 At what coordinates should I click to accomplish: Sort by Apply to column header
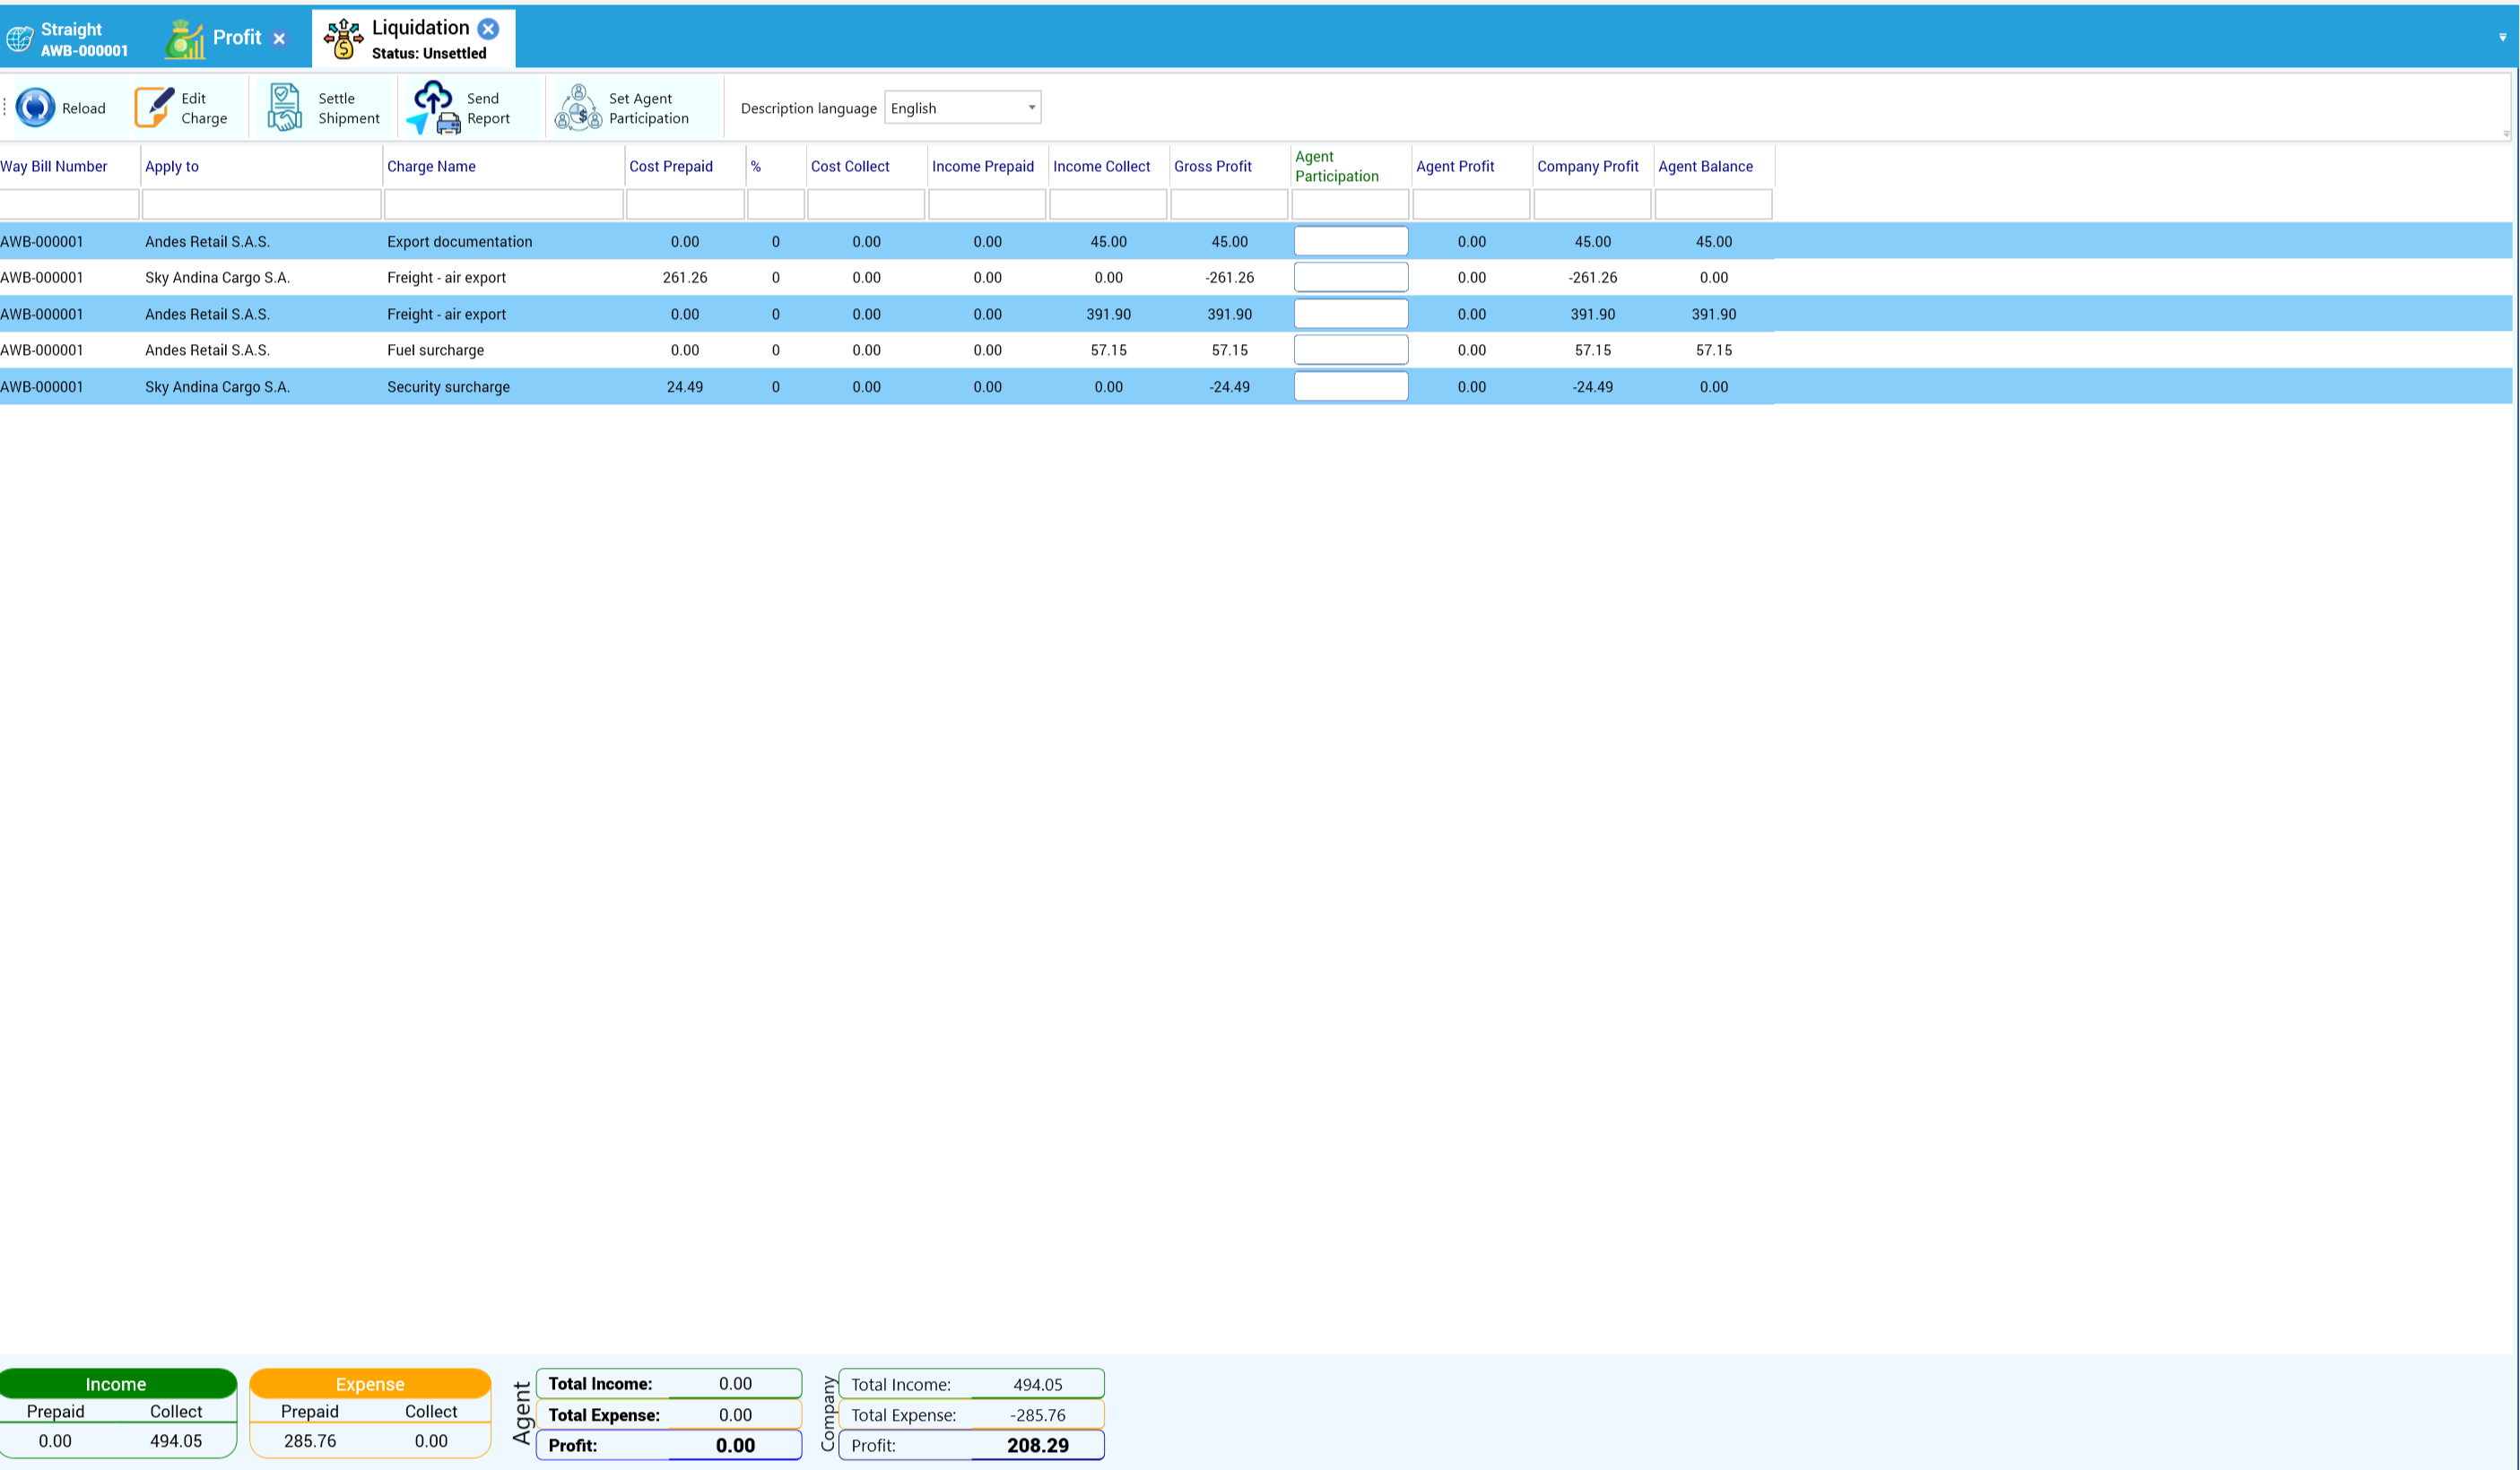click(x=172, y=166)
